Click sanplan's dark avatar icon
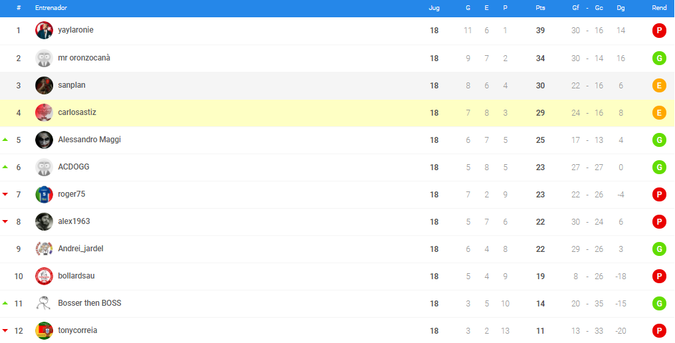Screen dimensions: 675x343 pyautogui.click(x=44, y=85)
